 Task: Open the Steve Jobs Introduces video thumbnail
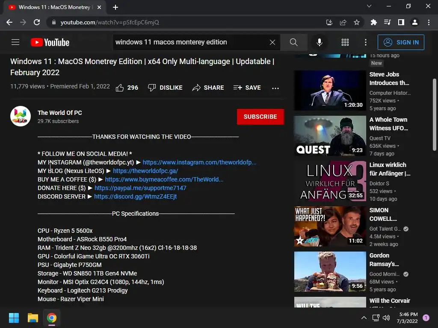[x=330, y=91]
